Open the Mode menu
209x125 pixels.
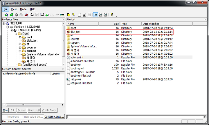[23, 9]
